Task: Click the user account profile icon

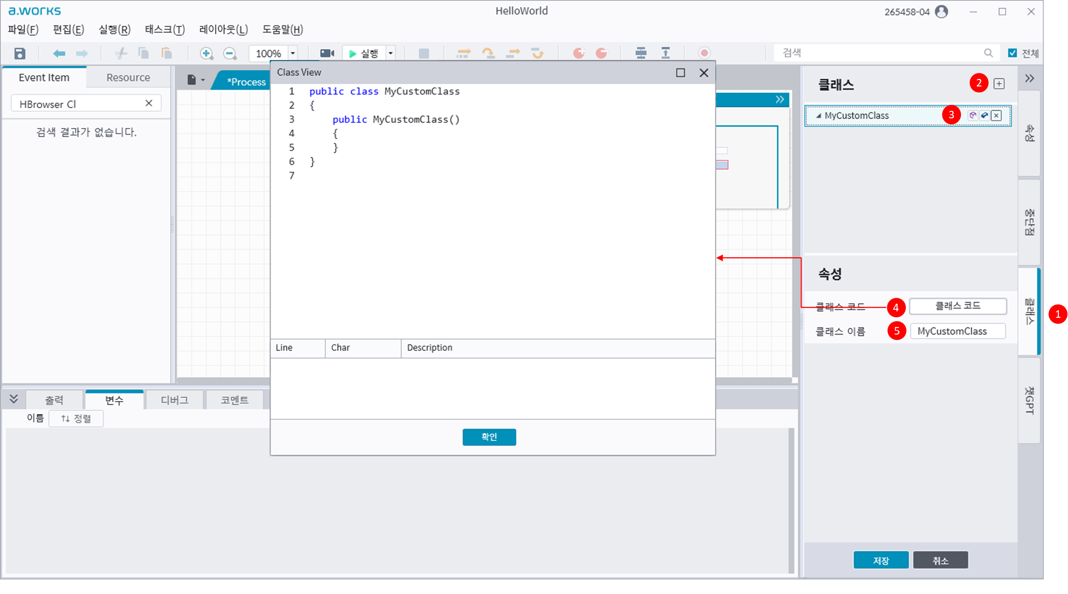Action: click(942, 11)
